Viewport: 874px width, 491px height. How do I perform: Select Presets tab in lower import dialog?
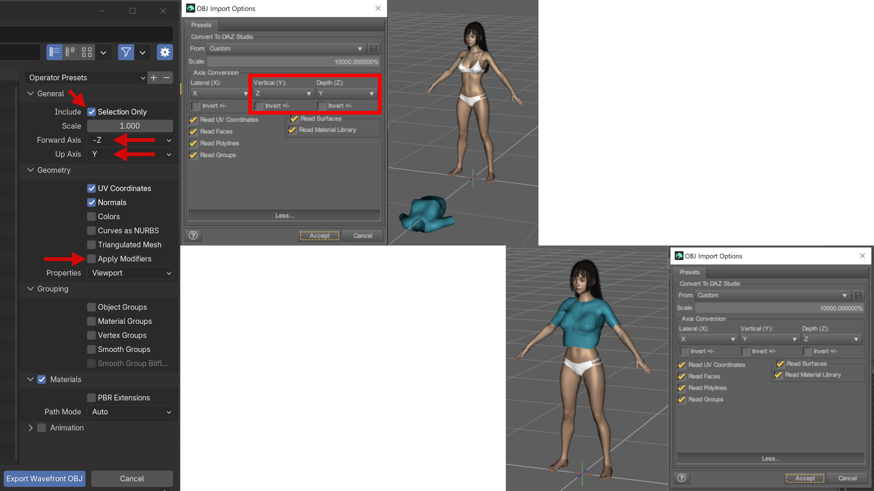pos(689,272)
